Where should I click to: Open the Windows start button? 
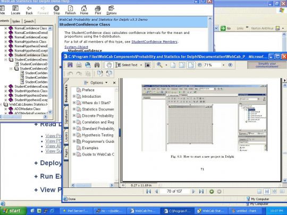[x=13, y=211]
